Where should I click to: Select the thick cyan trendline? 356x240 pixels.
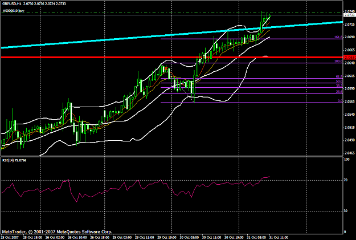[x=171, y=35]
